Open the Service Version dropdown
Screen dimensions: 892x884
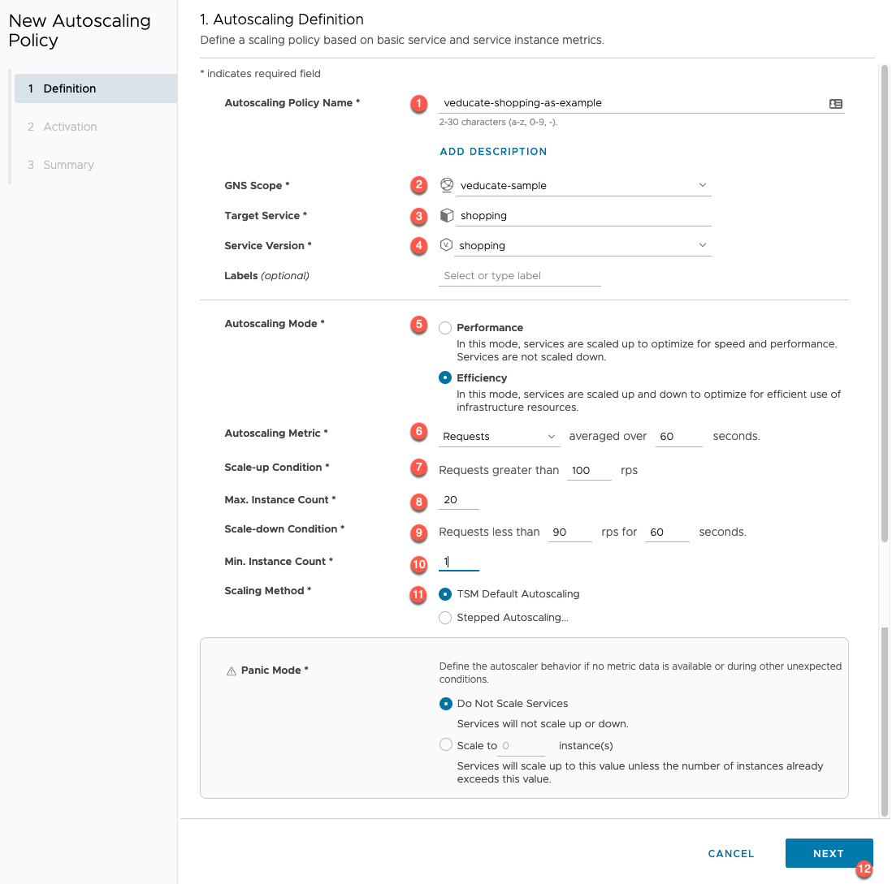(x=582, y=246)
